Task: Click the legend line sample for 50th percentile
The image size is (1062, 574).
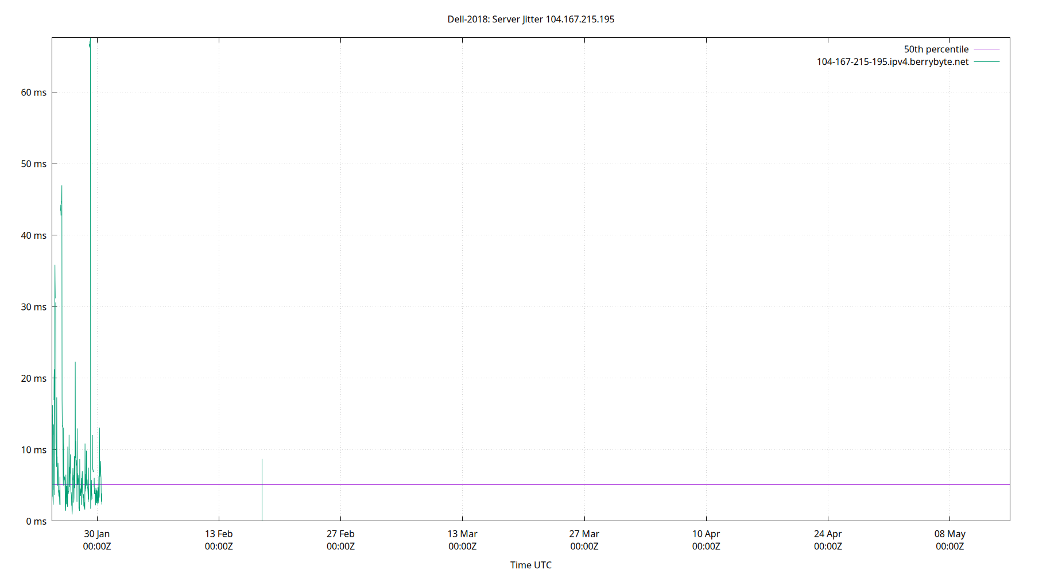Action: click(x=986, y=49)
